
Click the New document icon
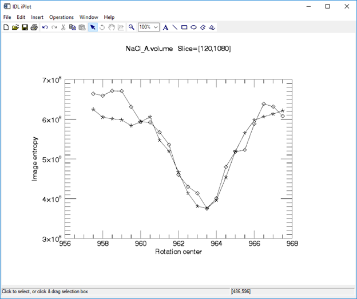click(6, 27)
